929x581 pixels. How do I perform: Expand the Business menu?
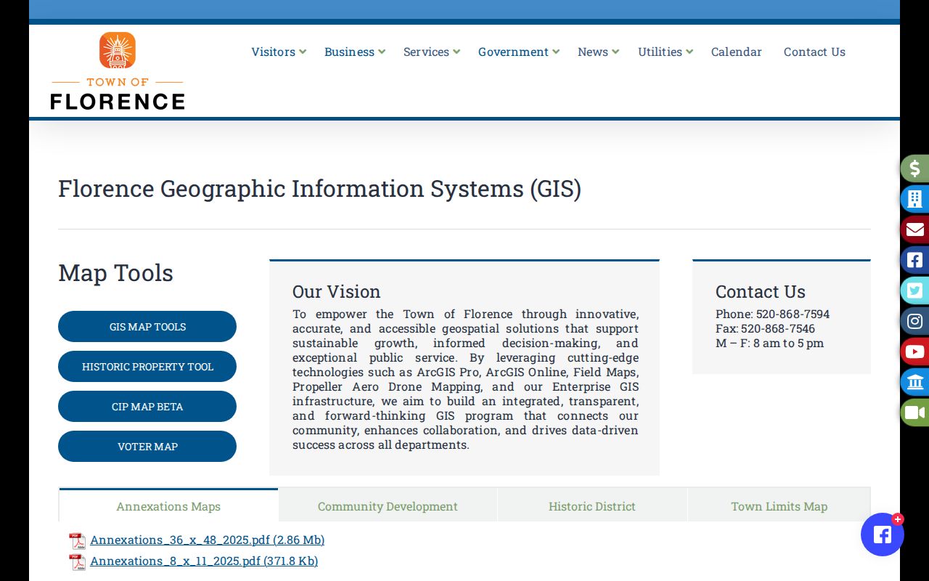355,52
